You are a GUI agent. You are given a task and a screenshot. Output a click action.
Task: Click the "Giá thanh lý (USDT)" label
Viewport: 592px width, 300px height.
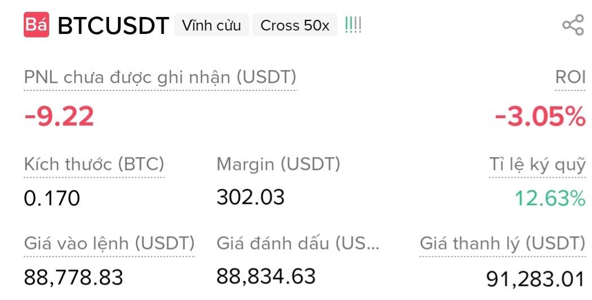pos(503,244)
